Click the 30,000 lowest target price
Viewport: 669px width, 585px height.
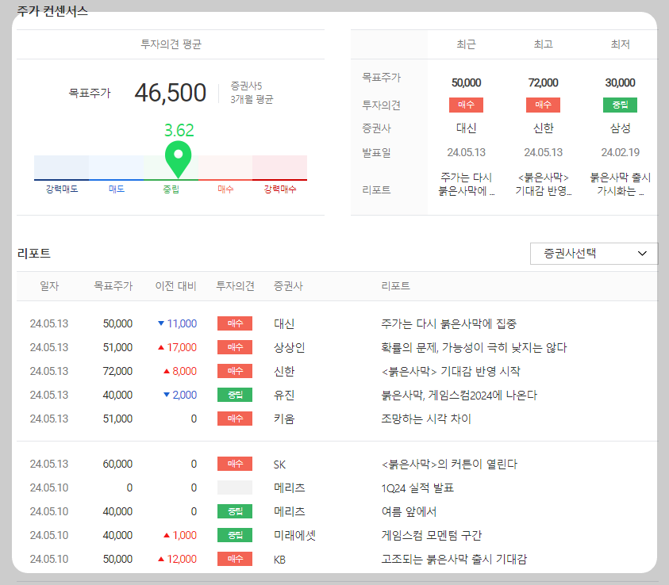(x=620, y=82)
